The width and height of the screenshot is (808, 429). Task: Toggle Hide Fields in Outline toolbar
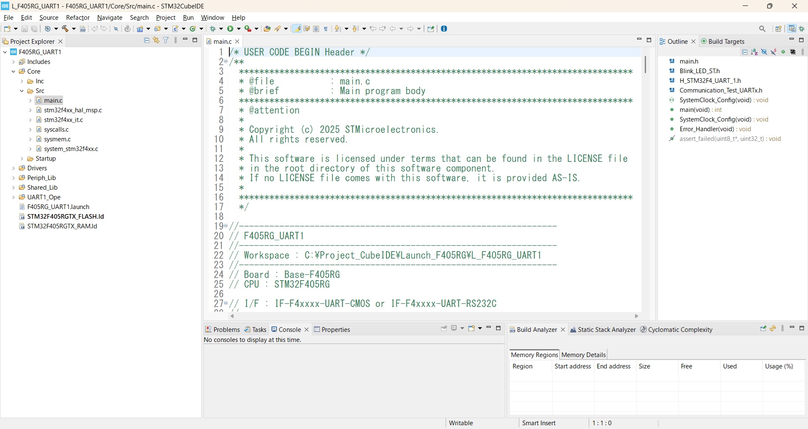(764, 52)
